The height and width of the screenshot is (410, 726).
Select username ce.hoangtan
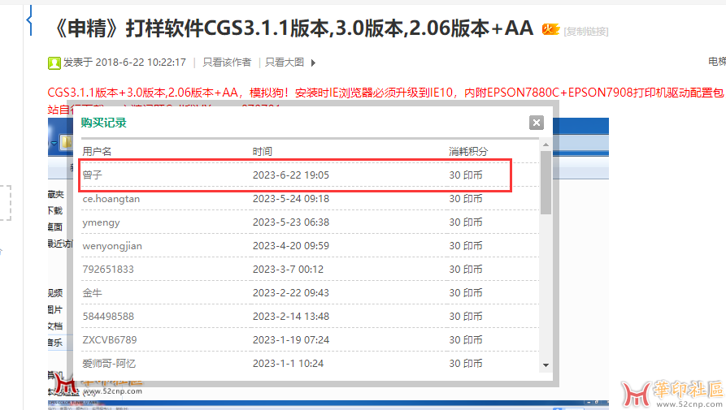(111, 199)
